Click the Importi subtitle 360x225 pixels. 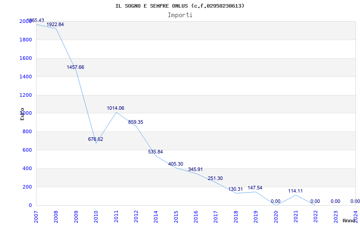pyautogui.click(x=180, y=15)
